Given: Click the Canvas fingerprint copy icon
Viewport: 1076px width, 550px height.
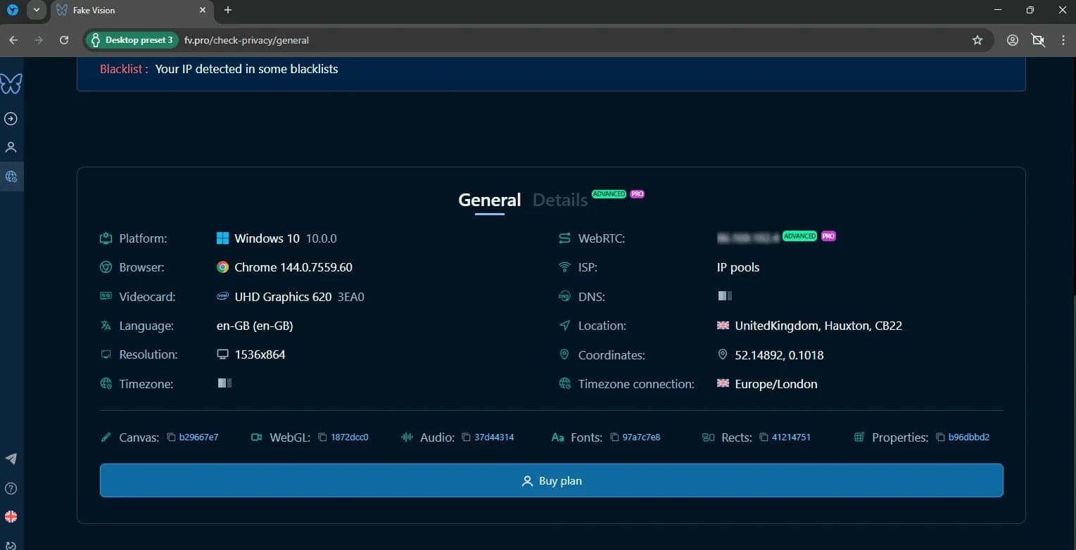Looking at the screenshot, I should (x=171, y=437).
